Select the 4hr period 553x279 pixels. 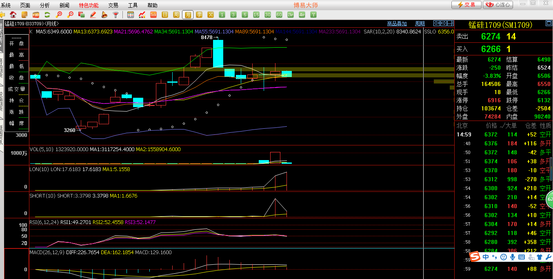tap(302, 15)
